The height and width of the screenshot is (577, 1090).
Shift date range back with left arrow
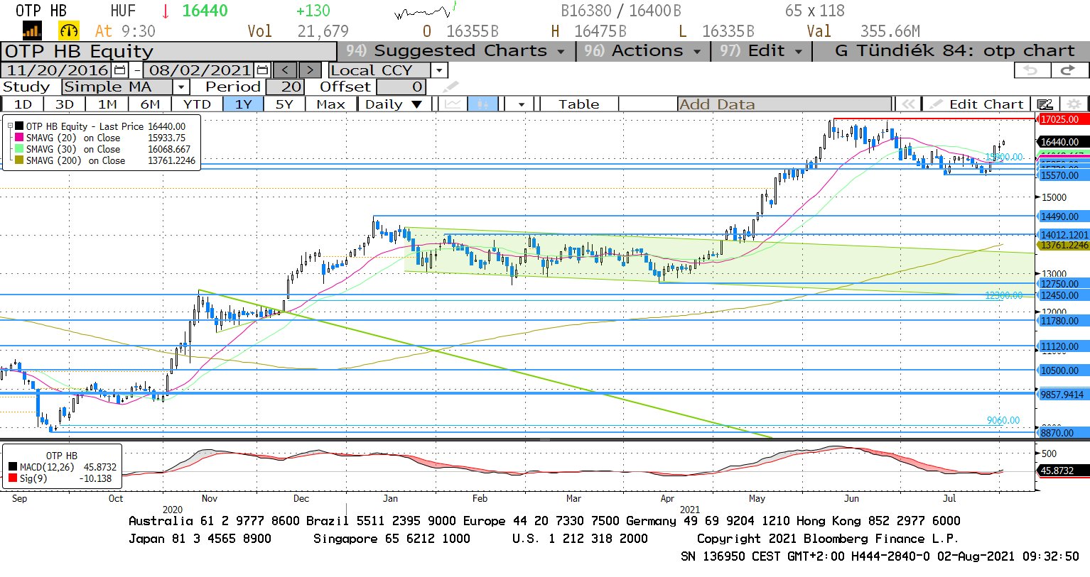285,70
